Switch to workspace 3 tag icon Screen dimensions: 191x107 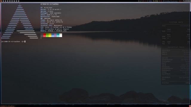tap(5, 1)
